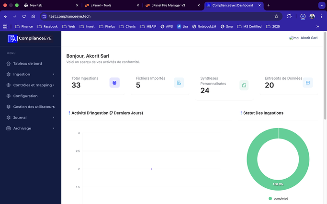Viewport: 327px width, 204px height.
Task: Click the Synthèses Personnalisées icon
Action: (x=244, y=86)
